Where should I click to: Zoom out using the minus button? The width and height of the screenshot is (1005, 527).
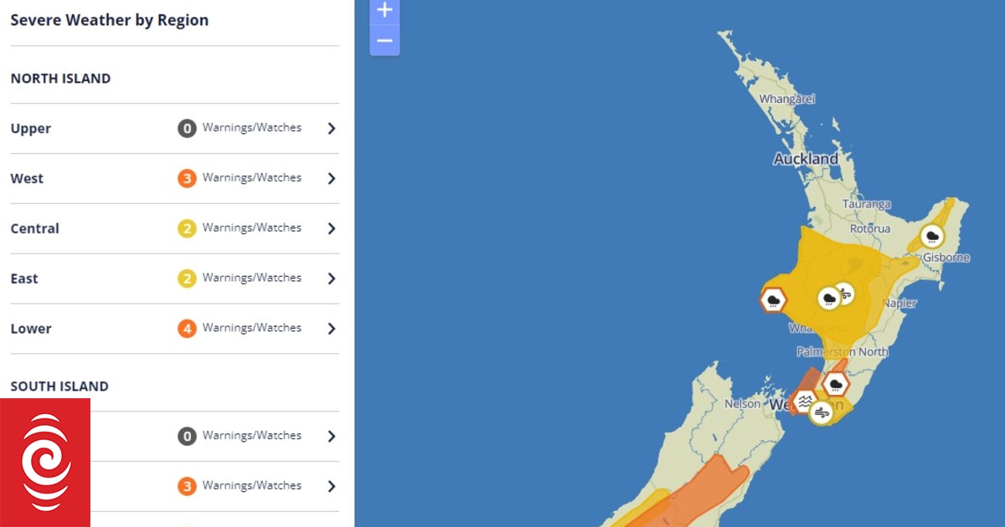(384, 39)
